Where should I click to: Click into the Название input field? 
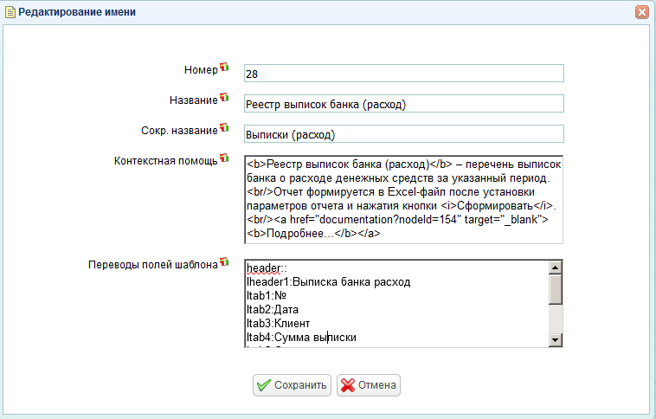tap(403, 104)
